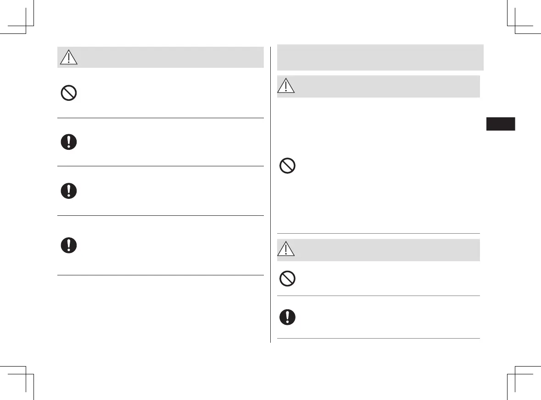This screenshot has height=400, width=541.
Task: Click the lower warning triangle in the right column
Action: pyautogui.click(x=286, y=250)
